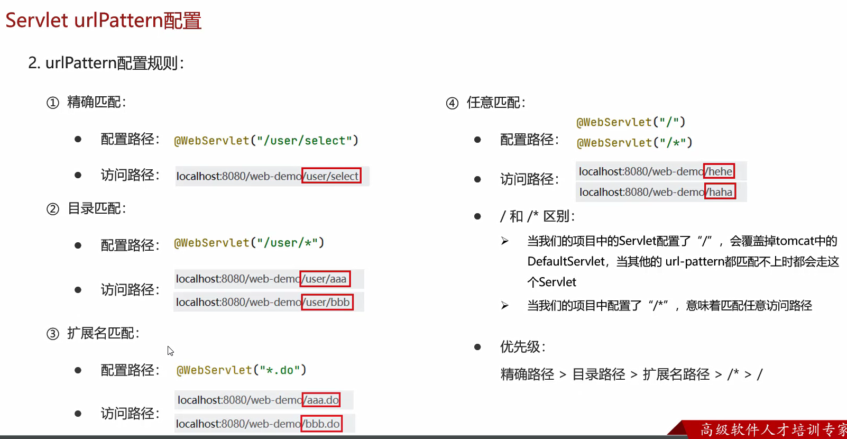Viewport: 847px width, 439px height.
Task: Click the "优先级:" label
Action: click(523, 347)
